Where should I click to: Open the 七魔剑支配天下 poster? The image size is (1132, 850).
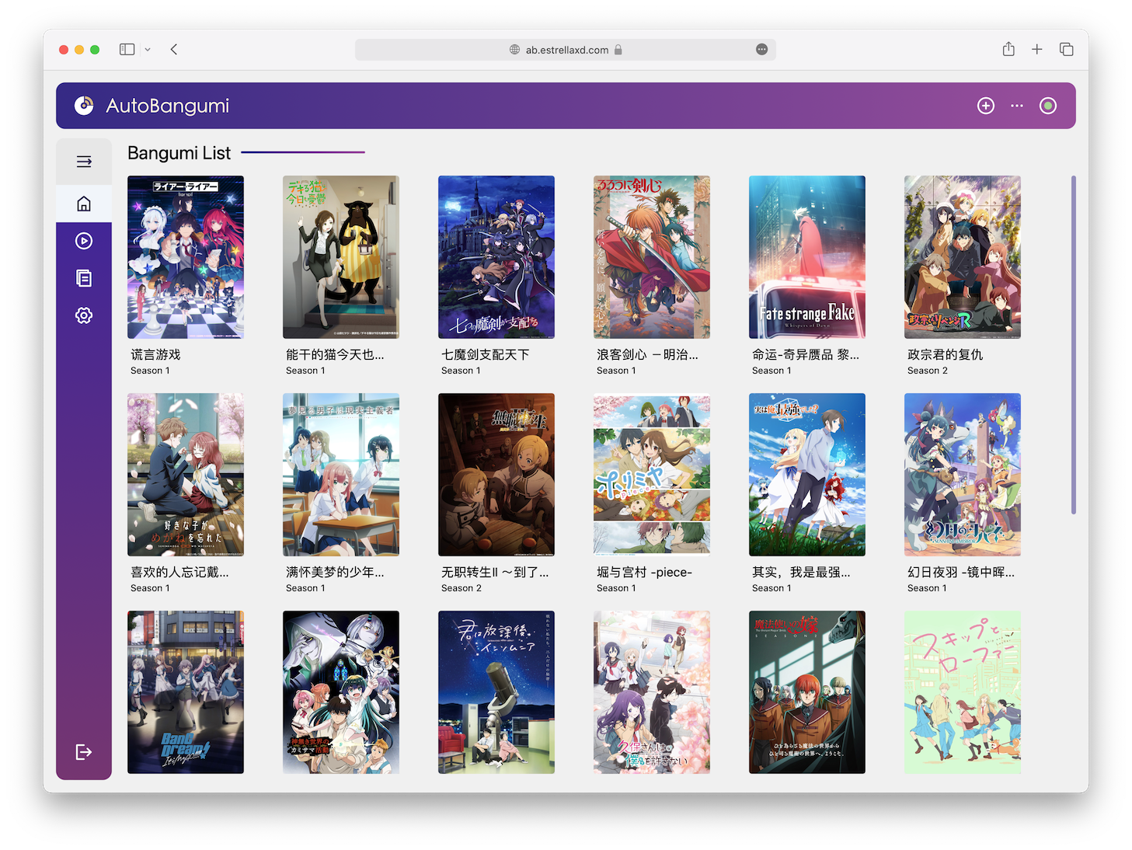[x=496, y=257]
